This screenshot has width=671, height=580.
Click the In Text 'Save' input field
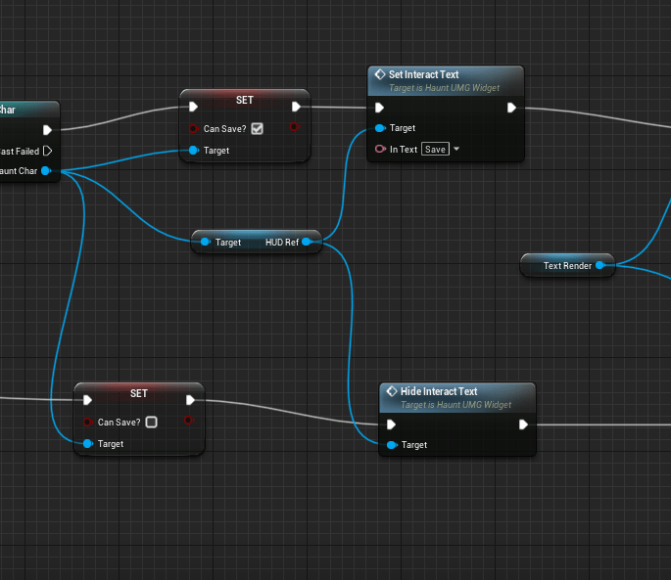tap(435, 150)
